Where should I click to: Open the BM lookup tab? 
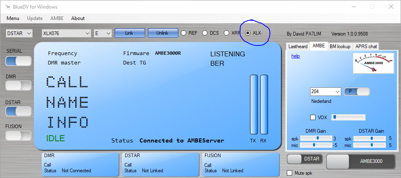coord(340,47)
